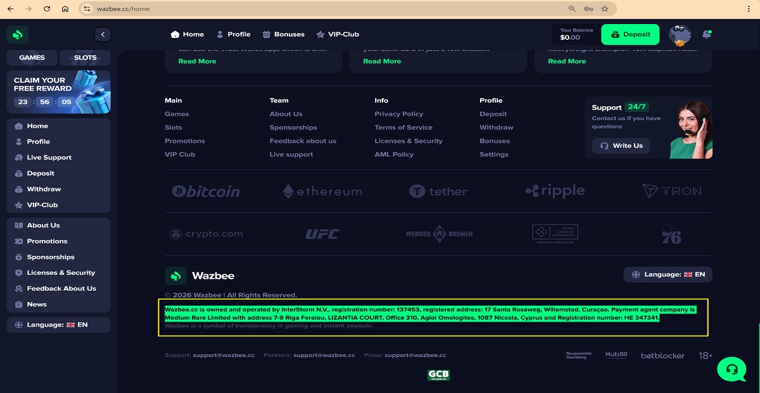This screenshot has height=393, width=760.
Task: Switch to the GAMES tab in sidebar
Action: coord(32,57)
